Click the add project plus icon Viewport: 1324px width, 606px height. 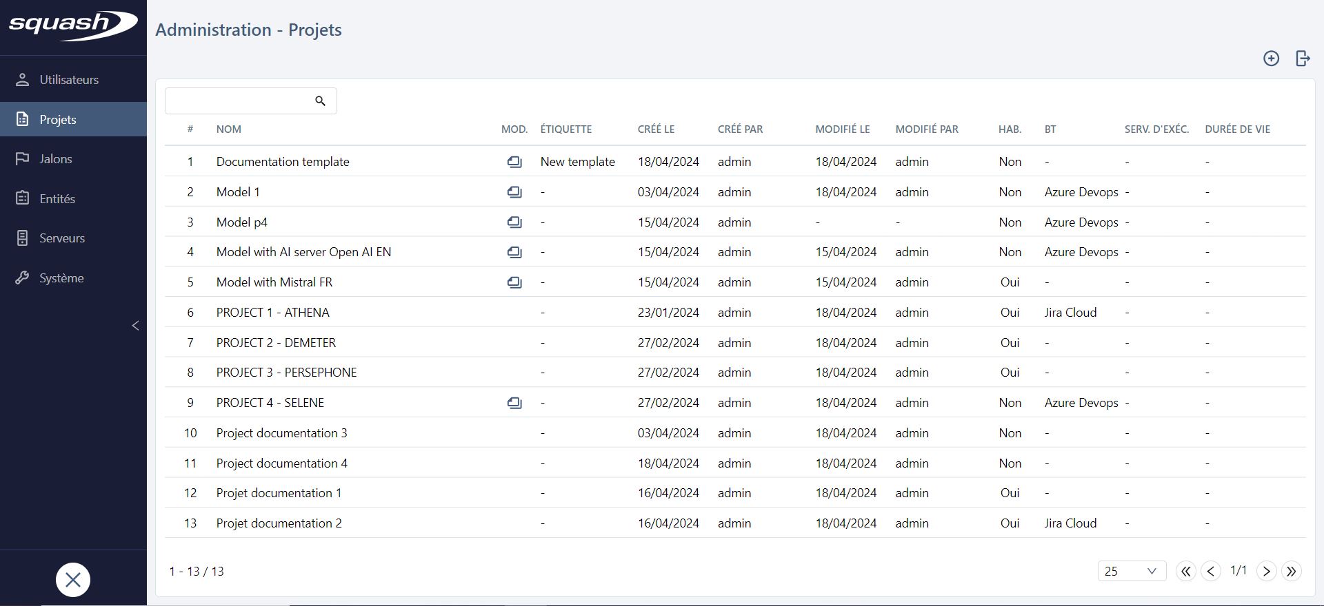pos(1271,59)
